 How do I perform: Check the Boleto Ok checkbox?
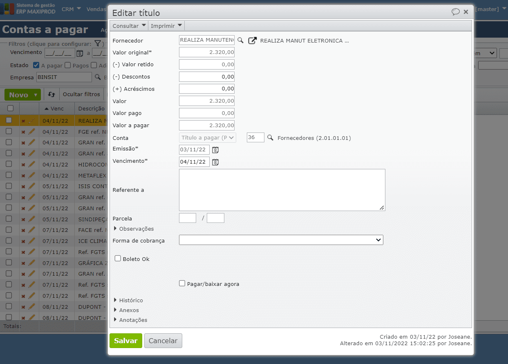point(118,258)
